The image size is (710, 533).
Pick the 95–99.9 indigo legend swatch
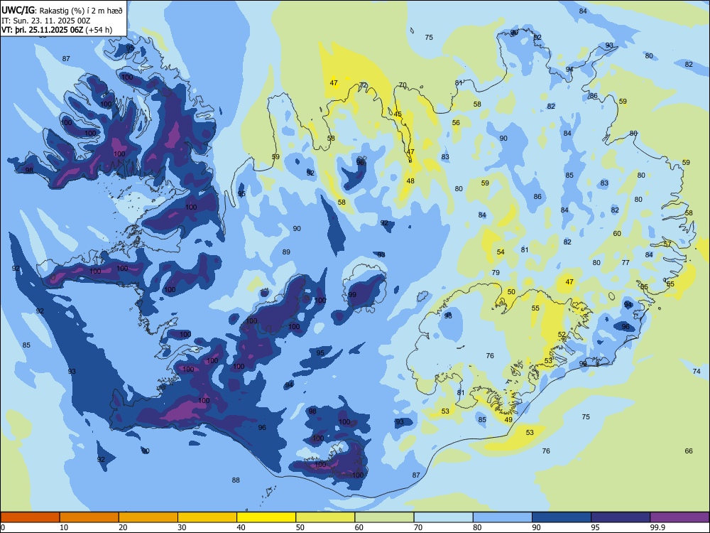coord(621,517)
